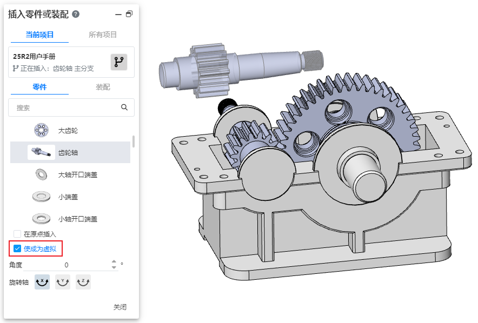This screenshot has width=478, height=323.
Task: Open the 零件 tab
Action: tap(39, 87)
